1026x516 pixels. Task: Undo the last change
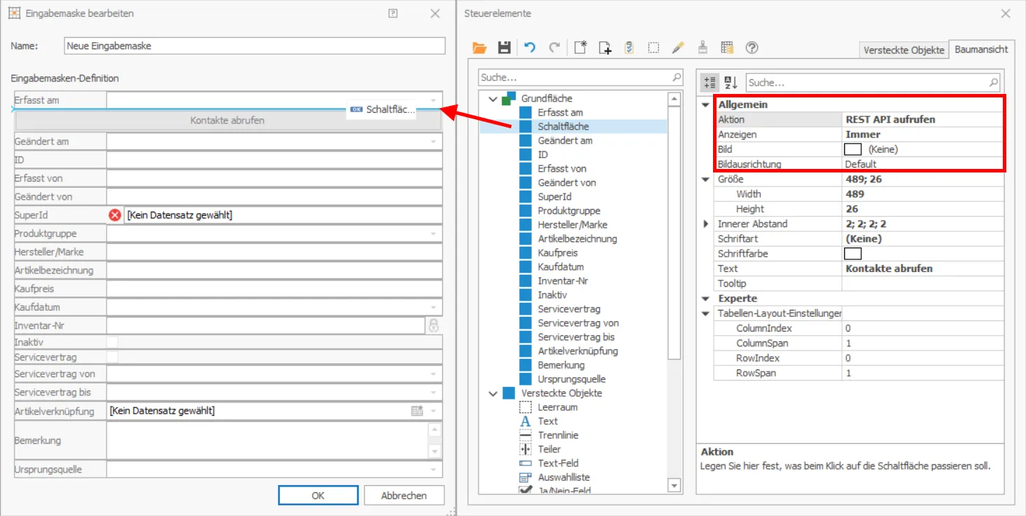coord(530,48)
